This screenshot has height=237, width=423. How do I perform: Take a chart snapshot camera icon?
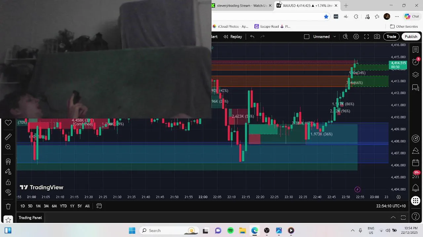377,37
